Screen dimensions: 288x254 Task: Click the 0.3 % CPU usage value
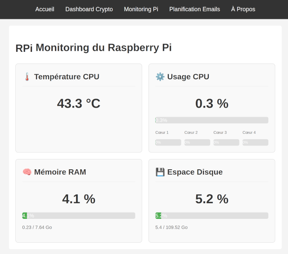tap(212, 104)
